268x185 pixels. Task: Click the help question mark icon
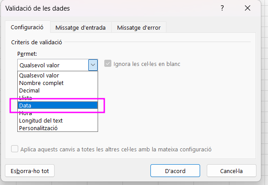pyautogui.click(x=222, y=8)
